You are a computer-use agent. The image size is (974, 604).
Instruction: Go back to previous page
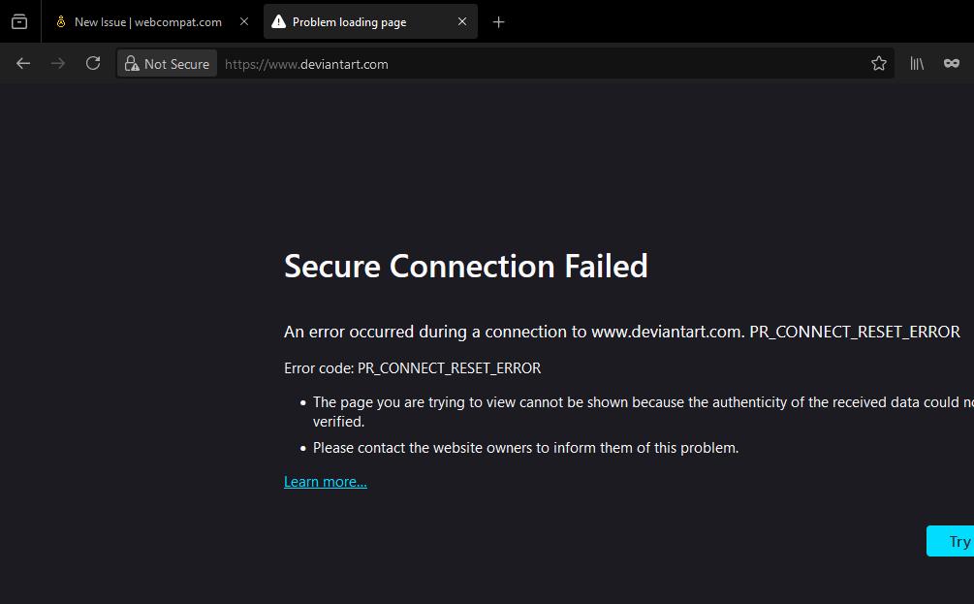23,63
